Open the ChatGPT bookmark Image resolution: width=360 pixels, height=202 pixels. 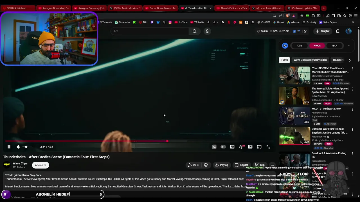coord(264,22)
